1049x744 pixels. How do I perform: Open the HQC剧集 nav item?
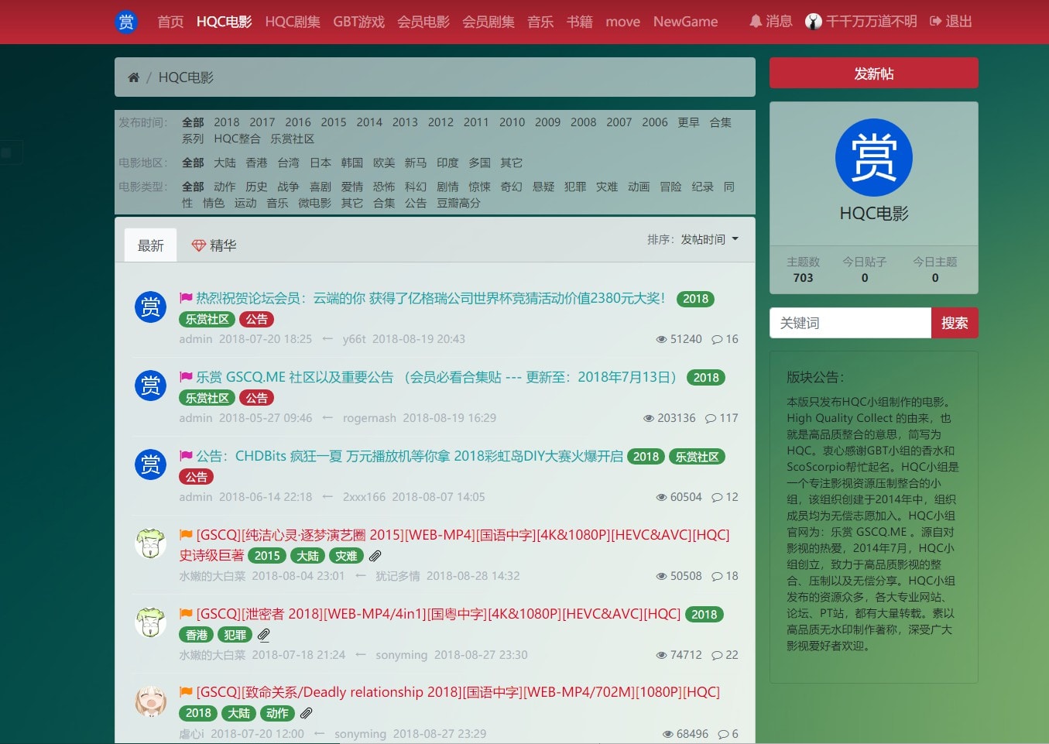pyautogui.click(x=293, y=22)
